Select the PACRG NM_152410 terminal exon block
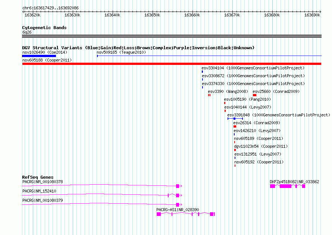The width and height of the screenshot is (332, 235). click(178, 195)
